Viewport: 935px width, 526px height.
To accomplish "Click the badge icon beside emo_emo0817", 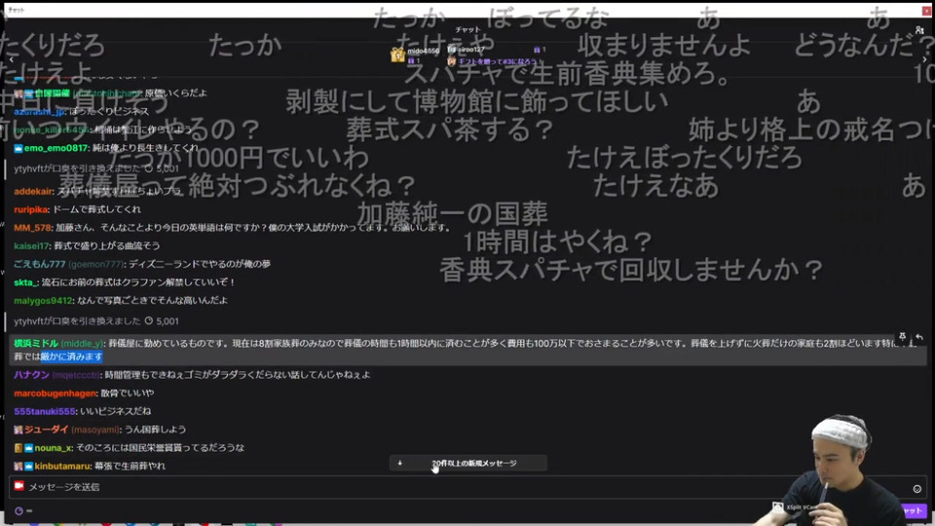I will coord(18,148).
